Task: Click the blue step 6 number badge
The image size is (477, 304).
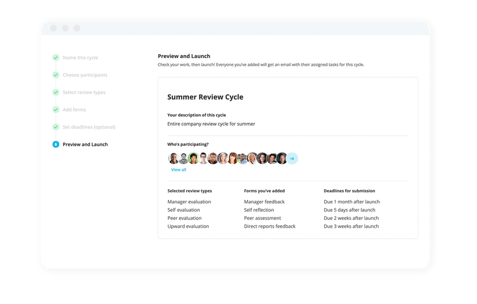Action: pos(56,145)
